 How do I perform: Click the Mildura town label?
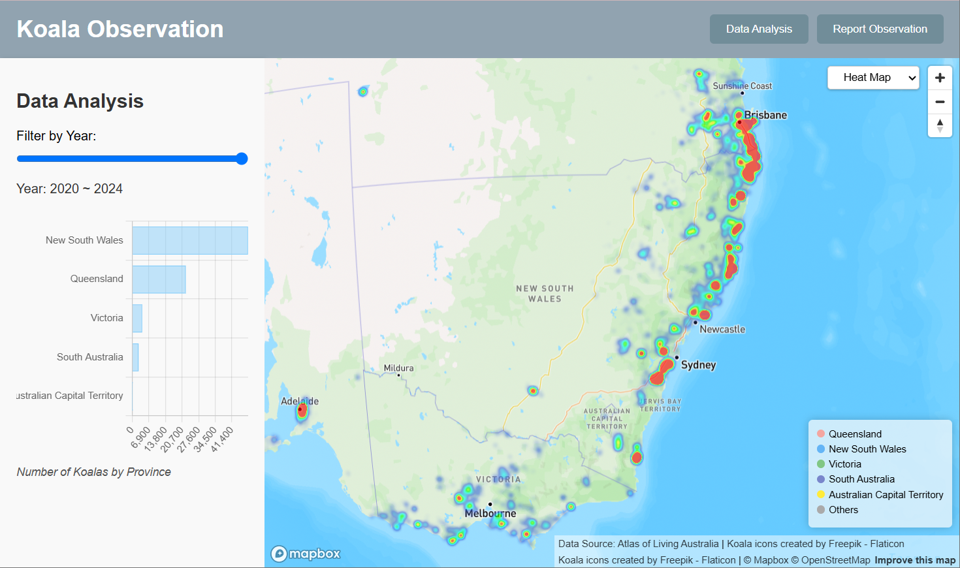pyautogui.click(x=398, y=368)
